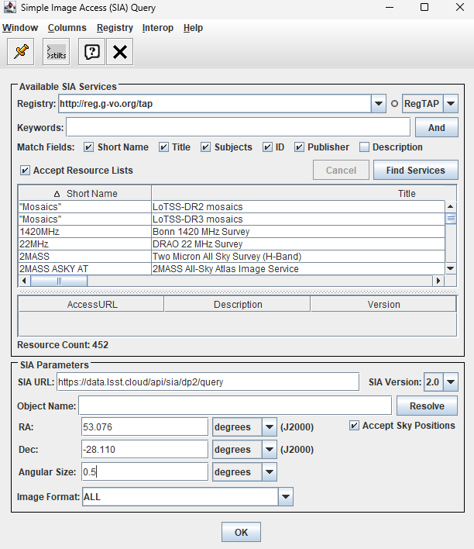Select 2MASS All-Sky Atlas Image Service row
This screenshot has height=549, width=474.
pos(232,269)
